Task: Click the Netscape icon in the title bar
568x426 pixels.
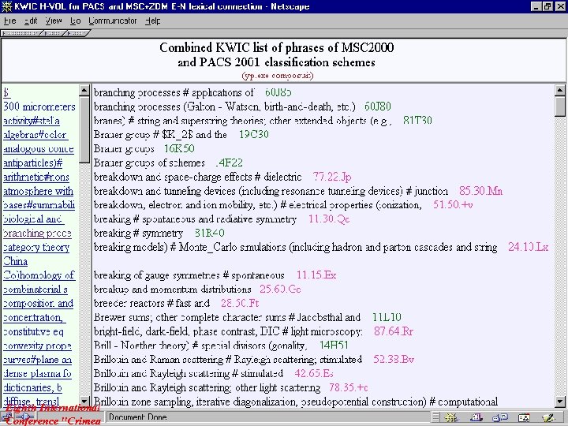Action: click(7, 6)
